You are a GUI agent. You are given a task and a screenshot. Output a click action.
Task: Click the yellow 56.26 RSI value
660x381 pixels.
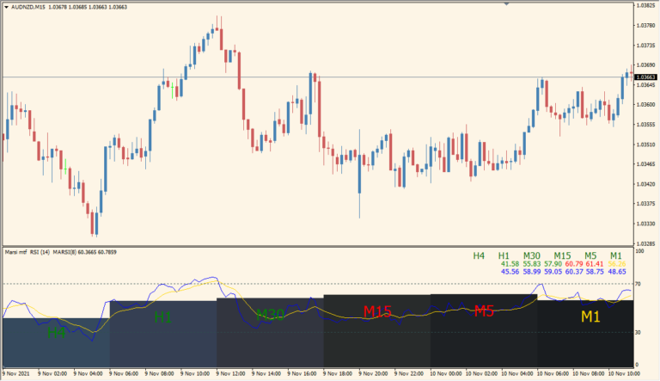click(616, 264)
